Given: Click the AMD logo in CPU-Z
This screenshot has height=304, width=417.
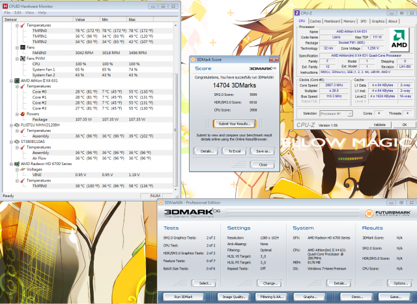Looking at the screenshot, I should click(x=399, y=40).
